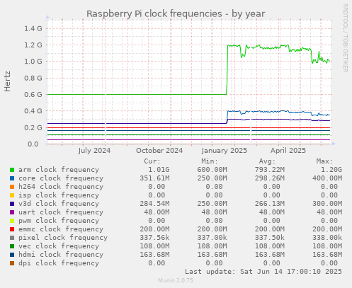
Task: Click the core clock frequency blue swatch
Action: pos(12,178)
